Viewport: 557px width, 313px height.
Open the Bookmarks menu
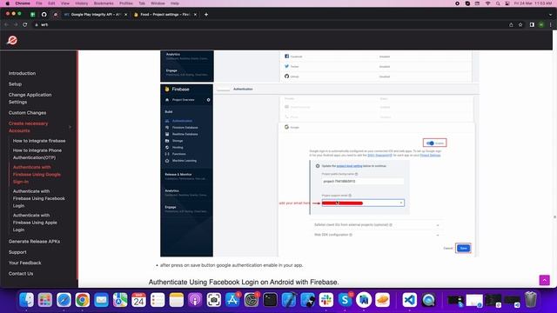(104, 3)
